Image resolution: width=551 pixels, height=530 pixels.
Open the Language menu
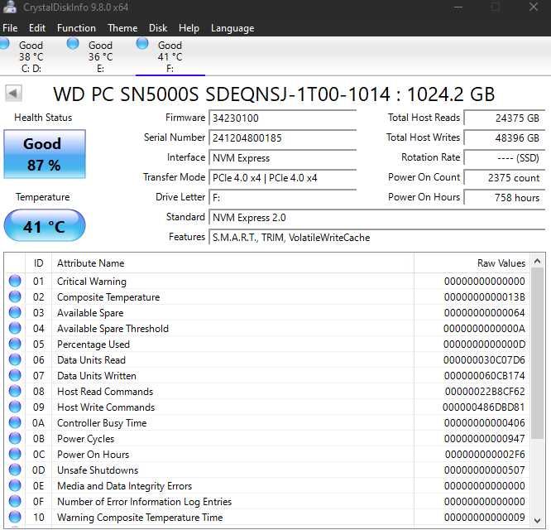coord(232,28)
